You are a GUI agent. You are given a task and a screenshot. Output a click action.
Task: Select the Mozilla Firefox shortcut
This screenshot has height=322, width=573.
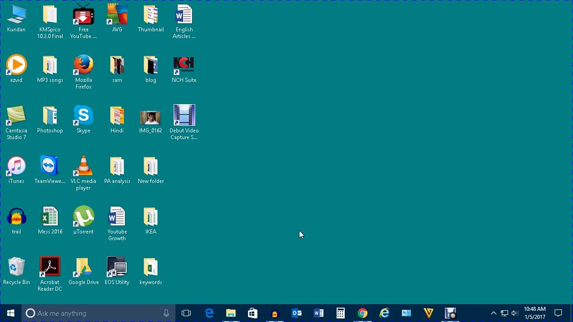coord(83,72)
